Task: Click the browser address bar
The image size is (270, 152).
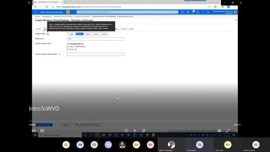Action: 131,7
